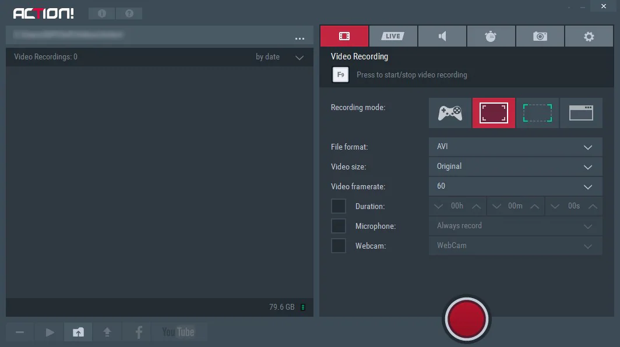Open the Video size Original dropdown

point(516,167)
